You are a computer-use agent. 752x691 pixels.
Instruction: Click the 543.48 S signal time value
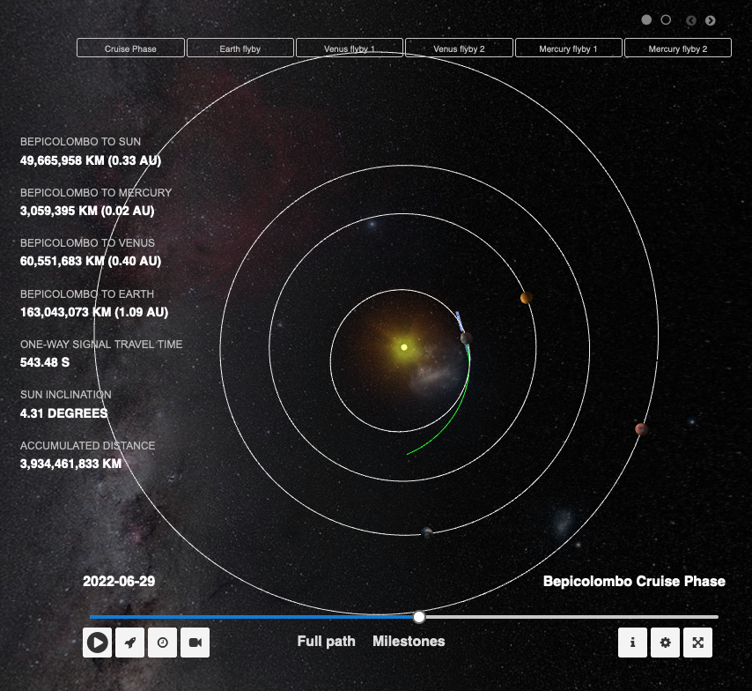coord(45,362)
